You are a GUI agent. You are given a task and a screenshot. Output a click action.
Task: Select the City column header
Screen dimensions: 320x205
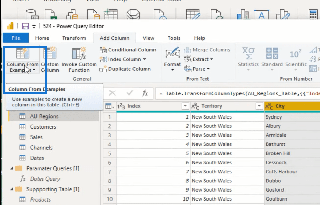[292, 106]
